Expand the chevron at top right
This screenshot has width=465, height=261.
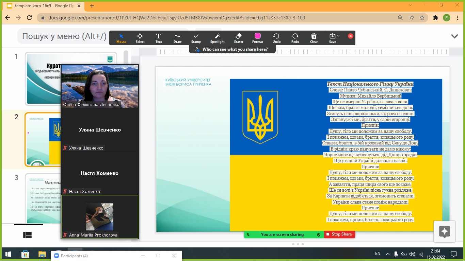tap(454, 36)
